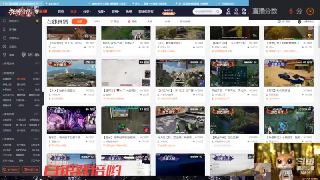The width and height of the screenshot is (320, 180).
Task: Click the third tournament badge next to 赛事
Action: tap(37, 55)
